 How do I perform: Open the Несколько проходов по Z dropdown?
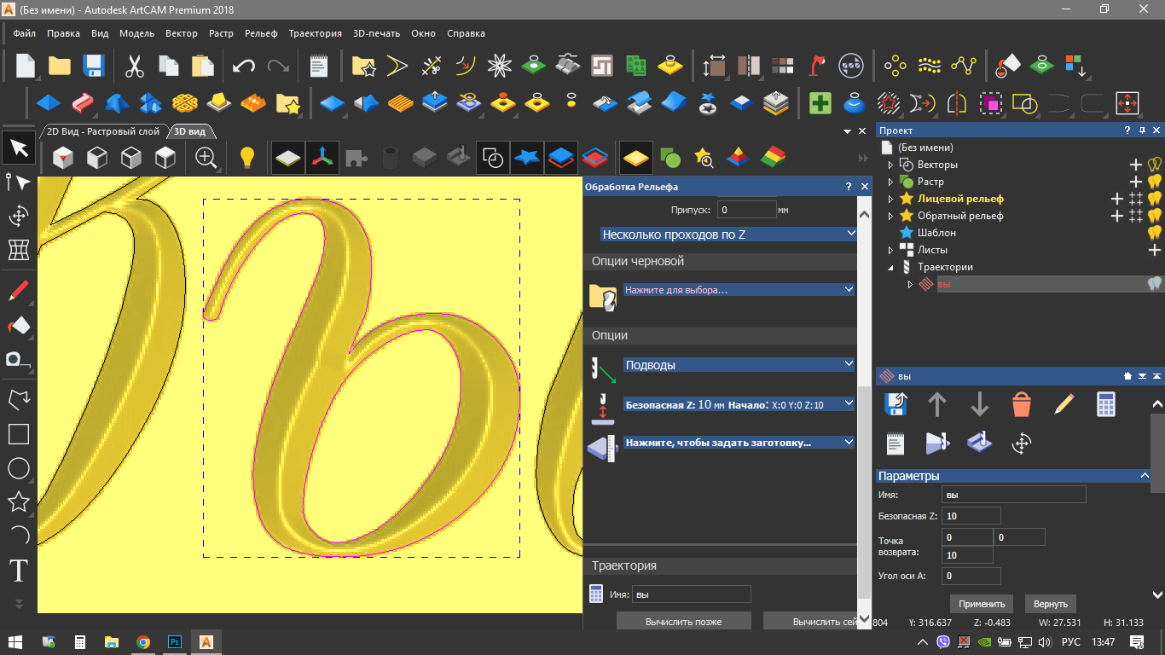(x=728, y=234)
